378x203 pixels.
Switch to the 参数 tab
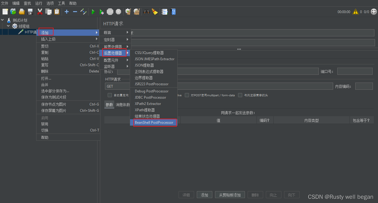click(x=109, y=105)
